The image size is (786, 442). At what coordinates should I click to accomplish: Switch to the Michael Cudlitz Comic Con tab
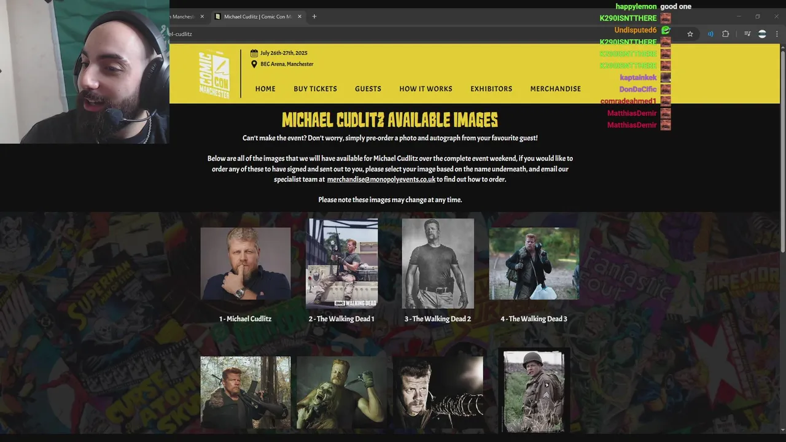click(258, 17)
